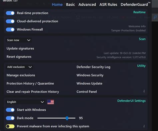
Task: Expand the Scan now dropdown
Action: 19,40
